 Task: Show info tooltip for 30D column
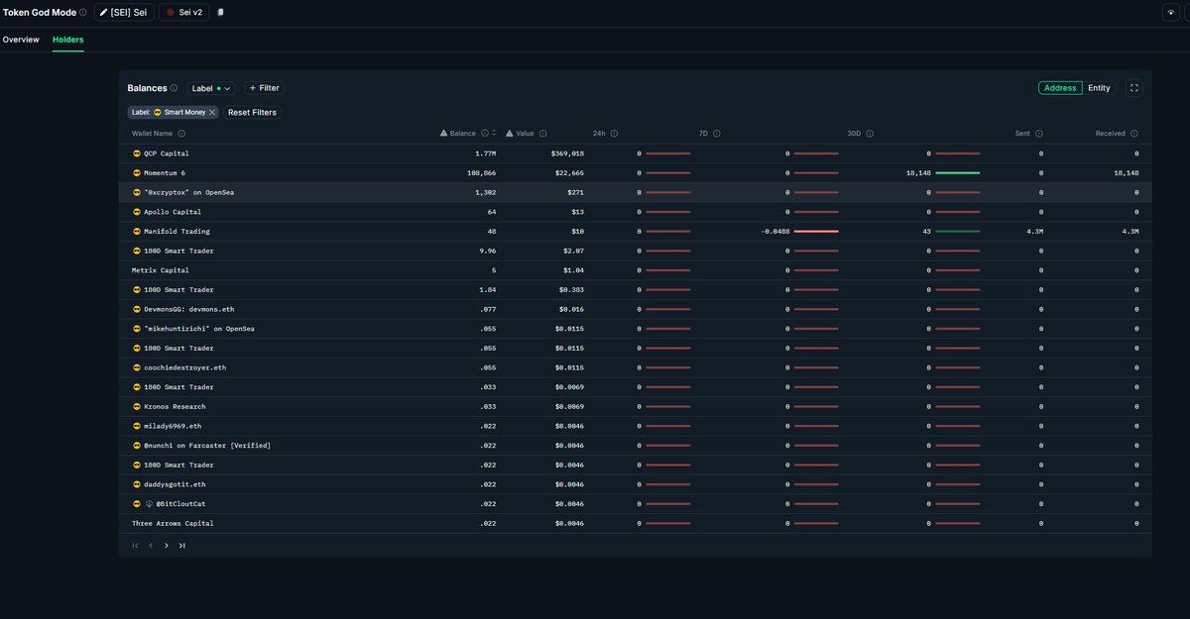(870, 134)
